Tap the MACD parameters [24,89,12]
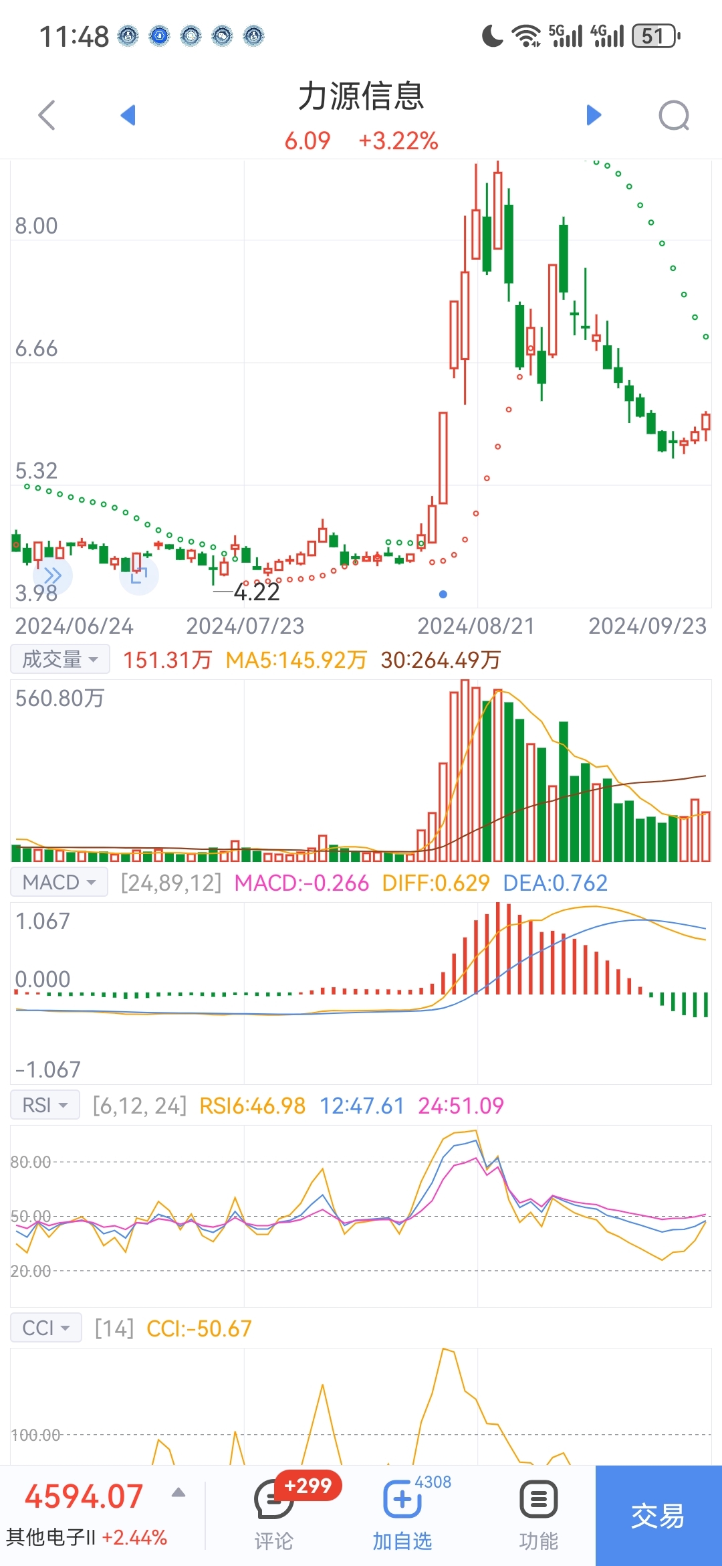The height and width of the screenshot is (1566, 722). click(x=171, y=883)
